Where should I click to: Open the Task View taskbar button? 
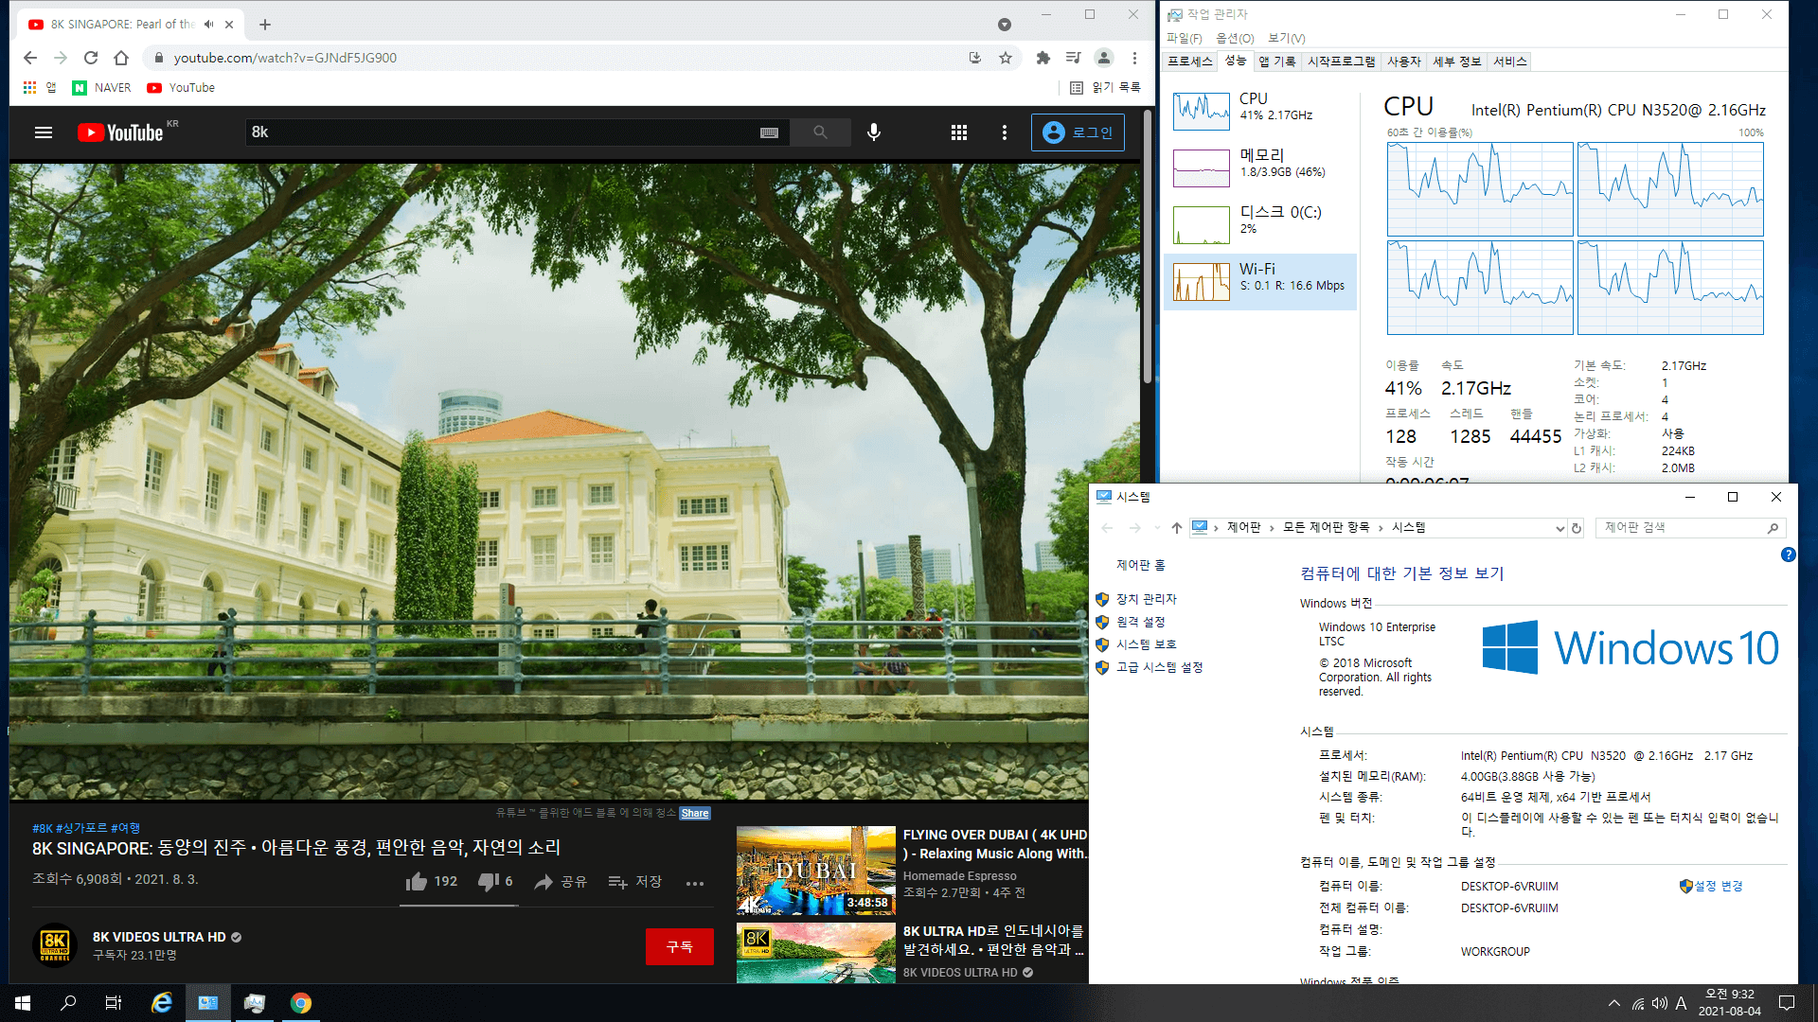pyautogui.click(x=114, y=1003)
